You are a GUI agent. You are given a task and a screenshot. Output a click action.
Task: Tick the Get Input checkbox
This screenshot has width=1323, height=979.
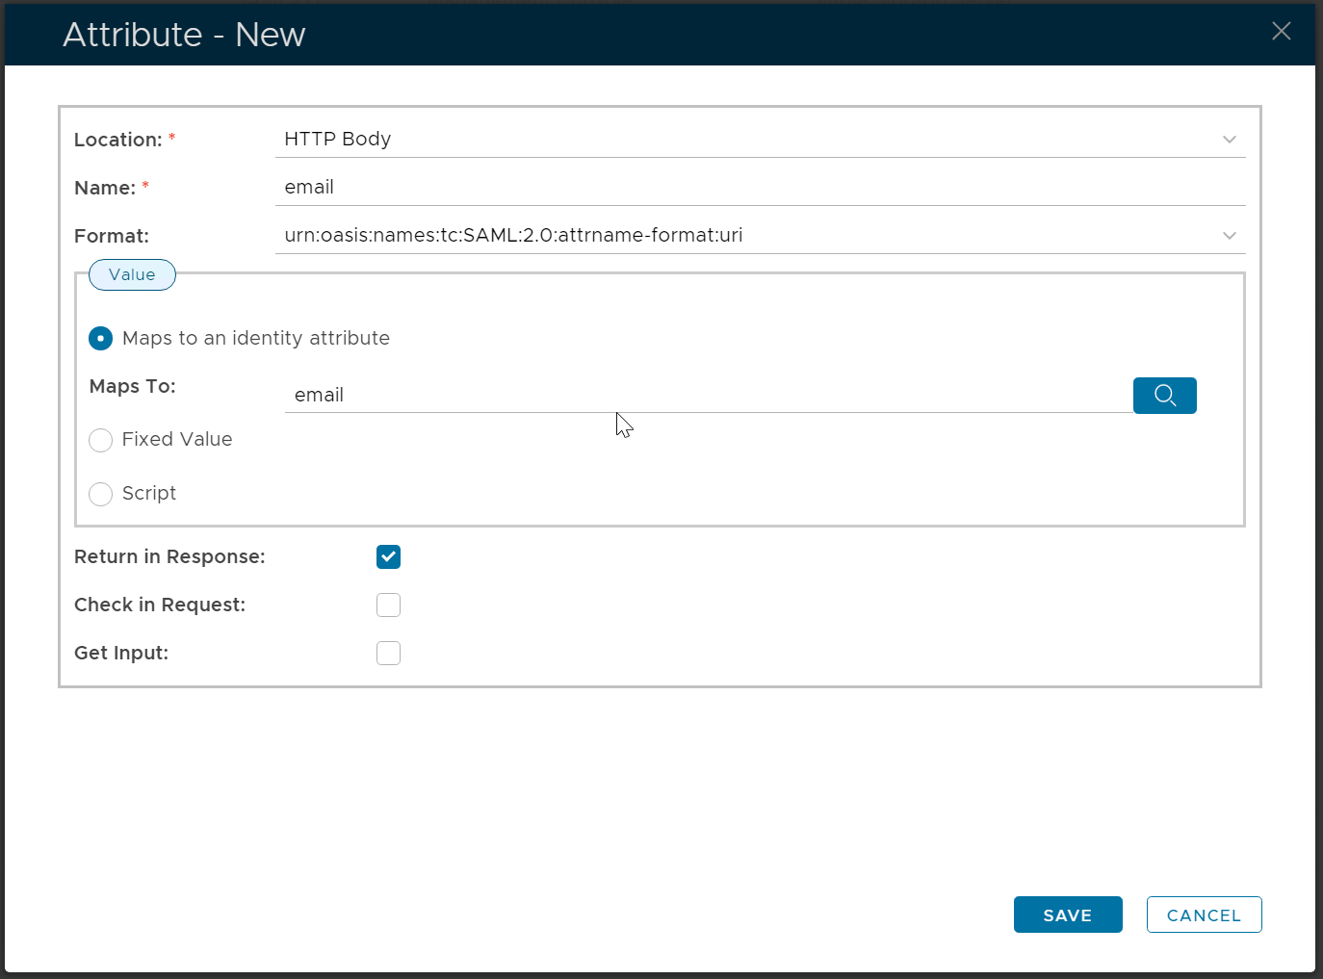pyautogui.click(x=388, y=654)
